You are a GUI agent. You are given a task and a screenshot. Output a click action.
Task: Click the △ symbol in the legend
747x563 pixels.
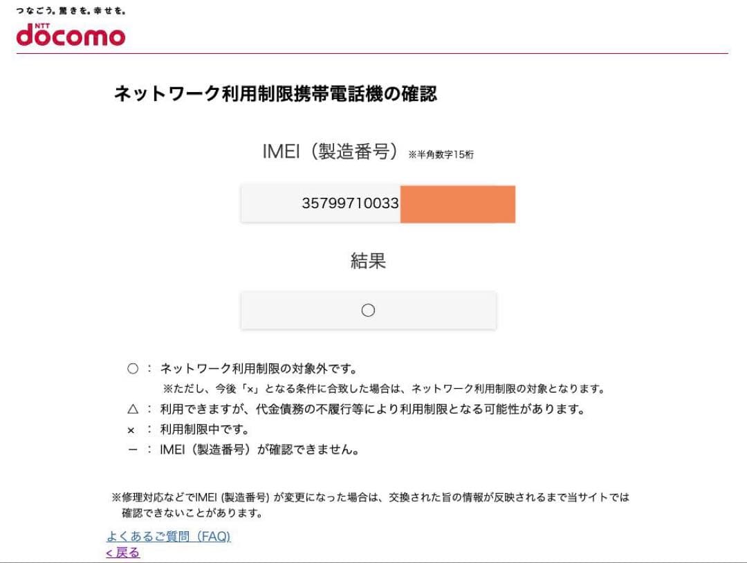[130, 408]
